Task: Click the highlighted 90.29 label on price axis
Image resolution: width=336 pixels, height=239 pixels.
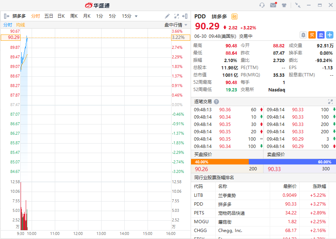Action: (x=11, y=37)
